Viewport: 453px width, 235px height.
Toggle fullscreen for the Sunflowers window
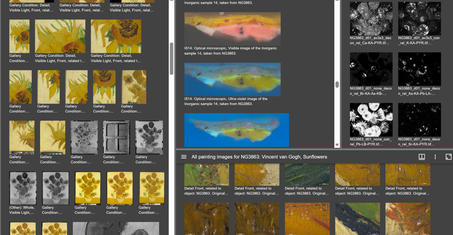tap(448, 157)
